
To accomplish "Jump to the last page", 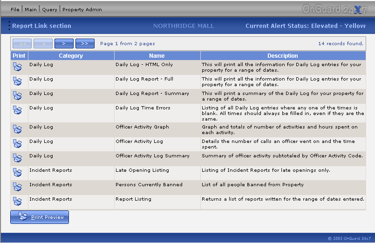I will (x=85, y=43).
